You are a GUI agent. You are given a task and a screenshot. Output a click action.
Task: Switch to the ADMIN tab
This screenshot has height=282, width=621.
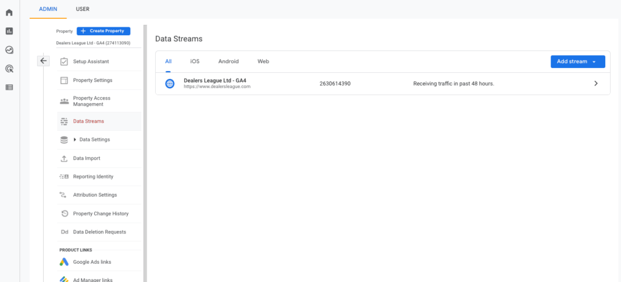click(48, 9)
